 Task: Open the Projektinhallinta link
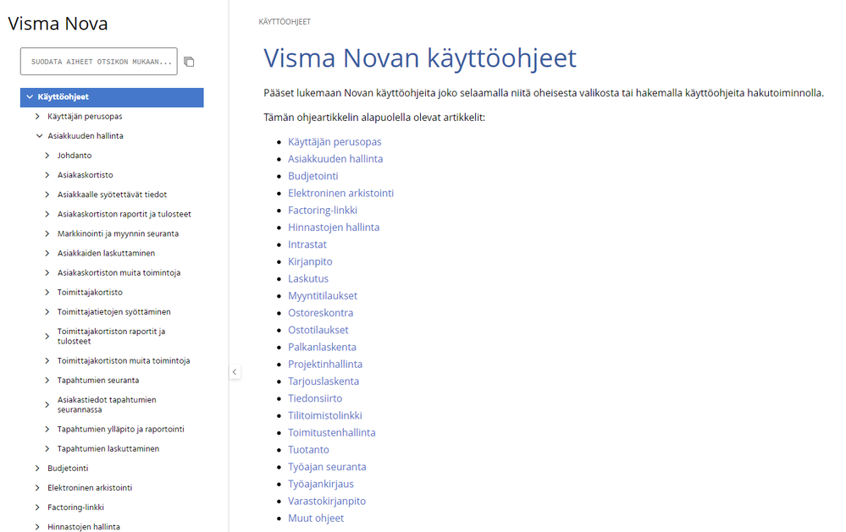[x=325, y=365]
